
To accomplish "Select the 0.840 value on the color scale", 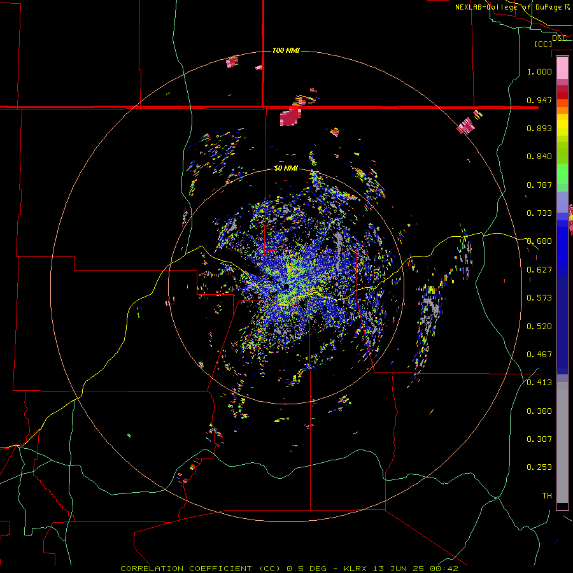I will (x=539, y=157).
